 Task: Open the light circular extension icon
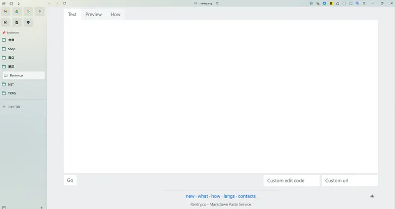[351, 3]
